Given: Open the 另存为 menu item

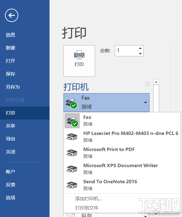Looking at the screenshot, I should [x=13, y=87].
